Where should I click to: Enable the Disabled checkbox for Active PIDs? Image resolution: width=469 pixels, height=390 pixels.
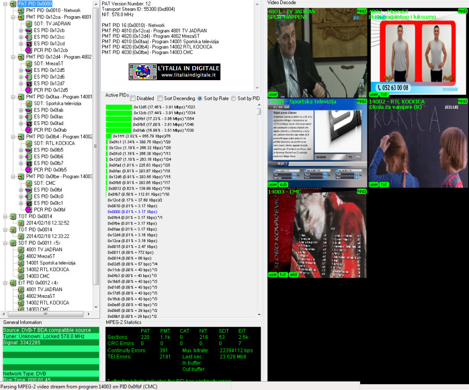point(133,98)
